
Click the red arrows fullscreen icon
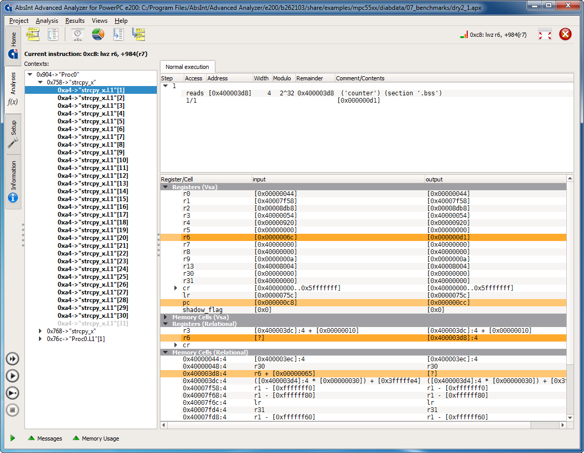[x=545, y=35]
